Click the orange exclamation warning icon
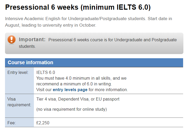 pyautogui.click(x=12, y=40)
